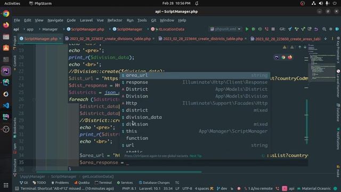This screenshot has height=192, width=341.
Task: Rollback changes with the purple undo arrow
Action: [x=316, y=29]
